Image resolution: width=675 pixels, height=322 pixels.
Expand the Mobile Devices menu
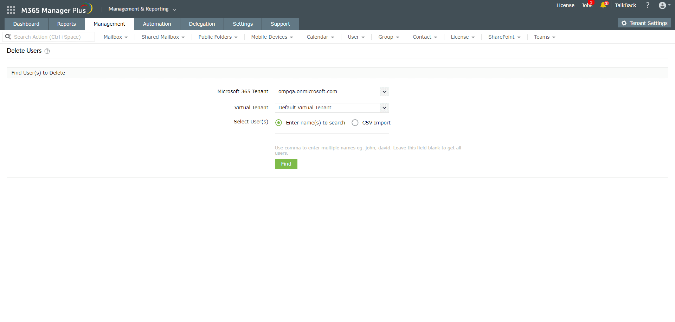pos(272,37)
